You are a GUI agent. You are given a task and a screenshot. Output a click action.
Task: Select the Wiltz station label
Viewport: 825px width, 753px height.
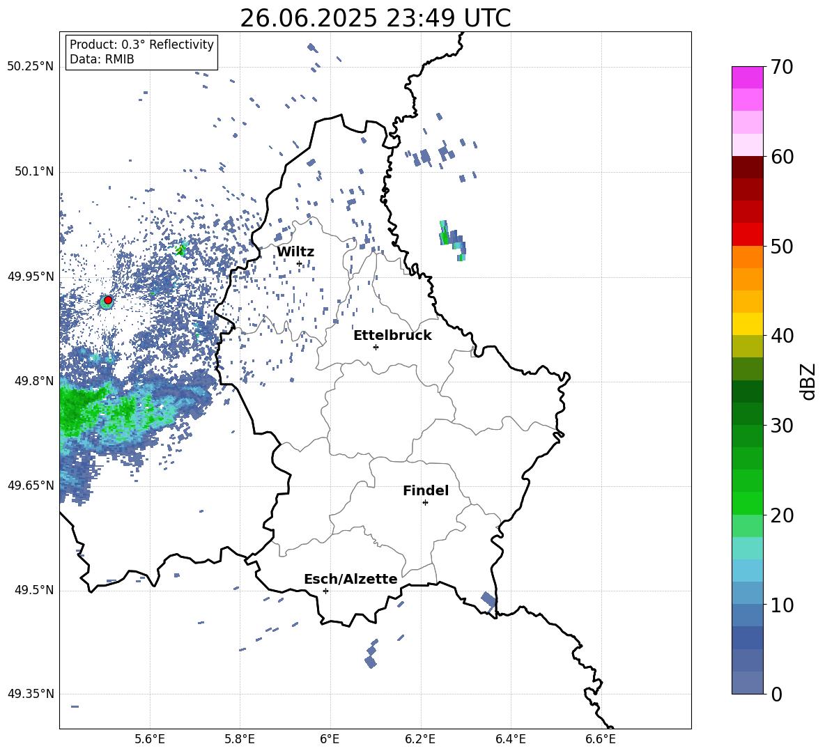pos(295,252)
